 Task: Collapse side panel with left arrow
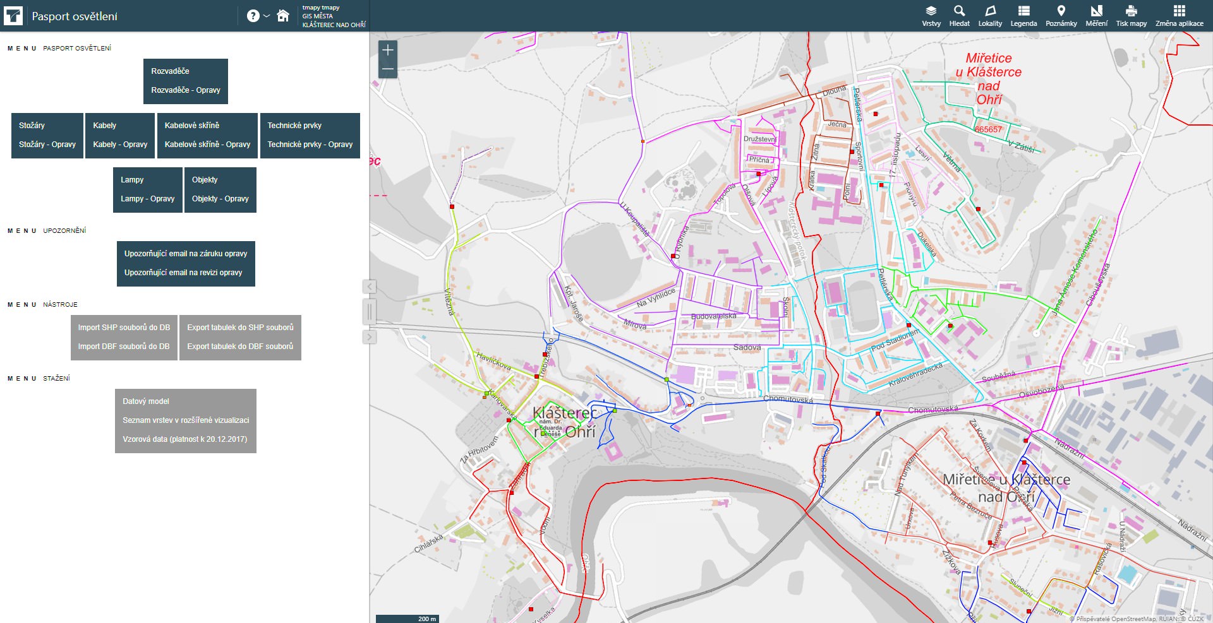click(370, 287)
